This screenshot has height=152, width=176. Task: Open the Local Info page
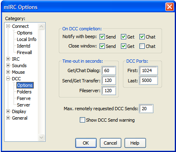(27, 39)
